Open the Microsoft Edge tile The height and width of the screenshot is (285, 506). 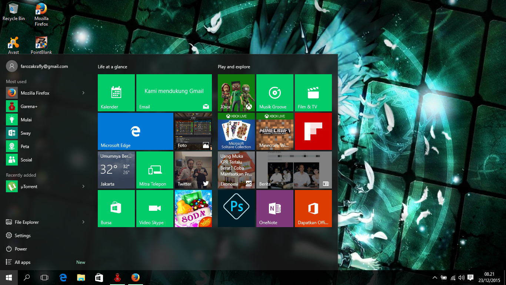[x=135, y=131]
